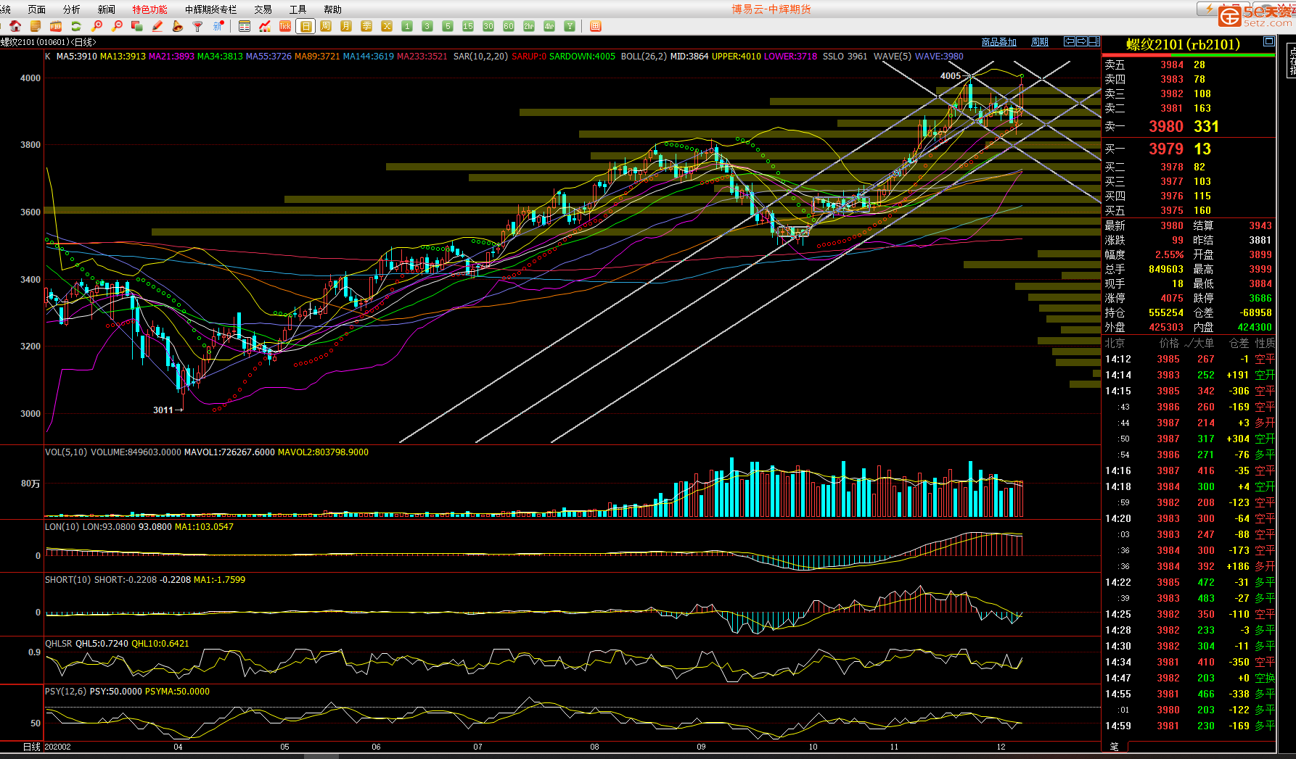Zoom in with the plus magnifier icon

(x=97, y=26)
